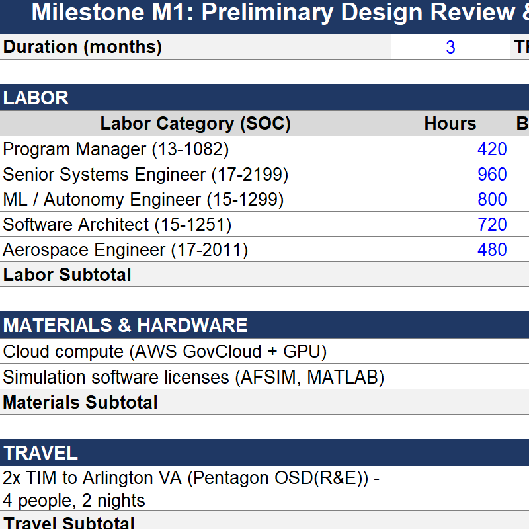The height and width of the screenshot is (529, 529).
Task: Select the Cloud compute (AWS GovCloud + GPU) cell
Action: tap(195, 352)
